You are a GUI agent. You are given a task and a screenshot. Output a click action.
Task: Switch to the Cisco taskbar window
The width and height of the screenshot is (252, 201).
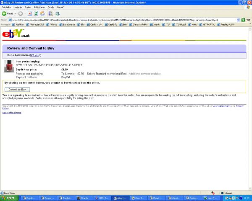pyautogui.click(x=139, y=198)
